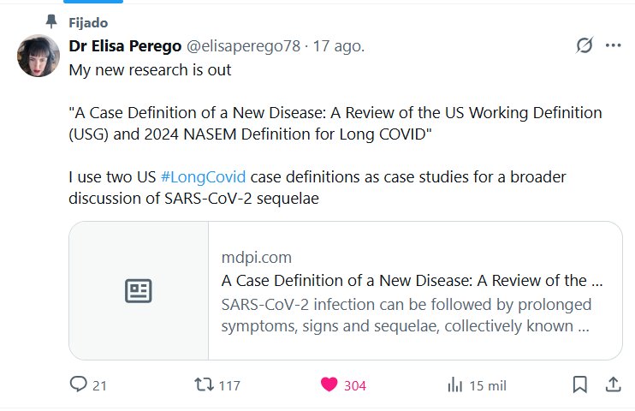Click the 117 repost count
Image resolution: width=635 pixels, height=411 pixels.
tap(228, 386)
